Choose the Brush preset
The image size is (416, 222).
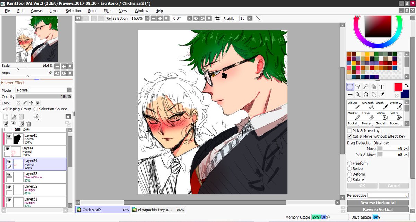(382, 105)
